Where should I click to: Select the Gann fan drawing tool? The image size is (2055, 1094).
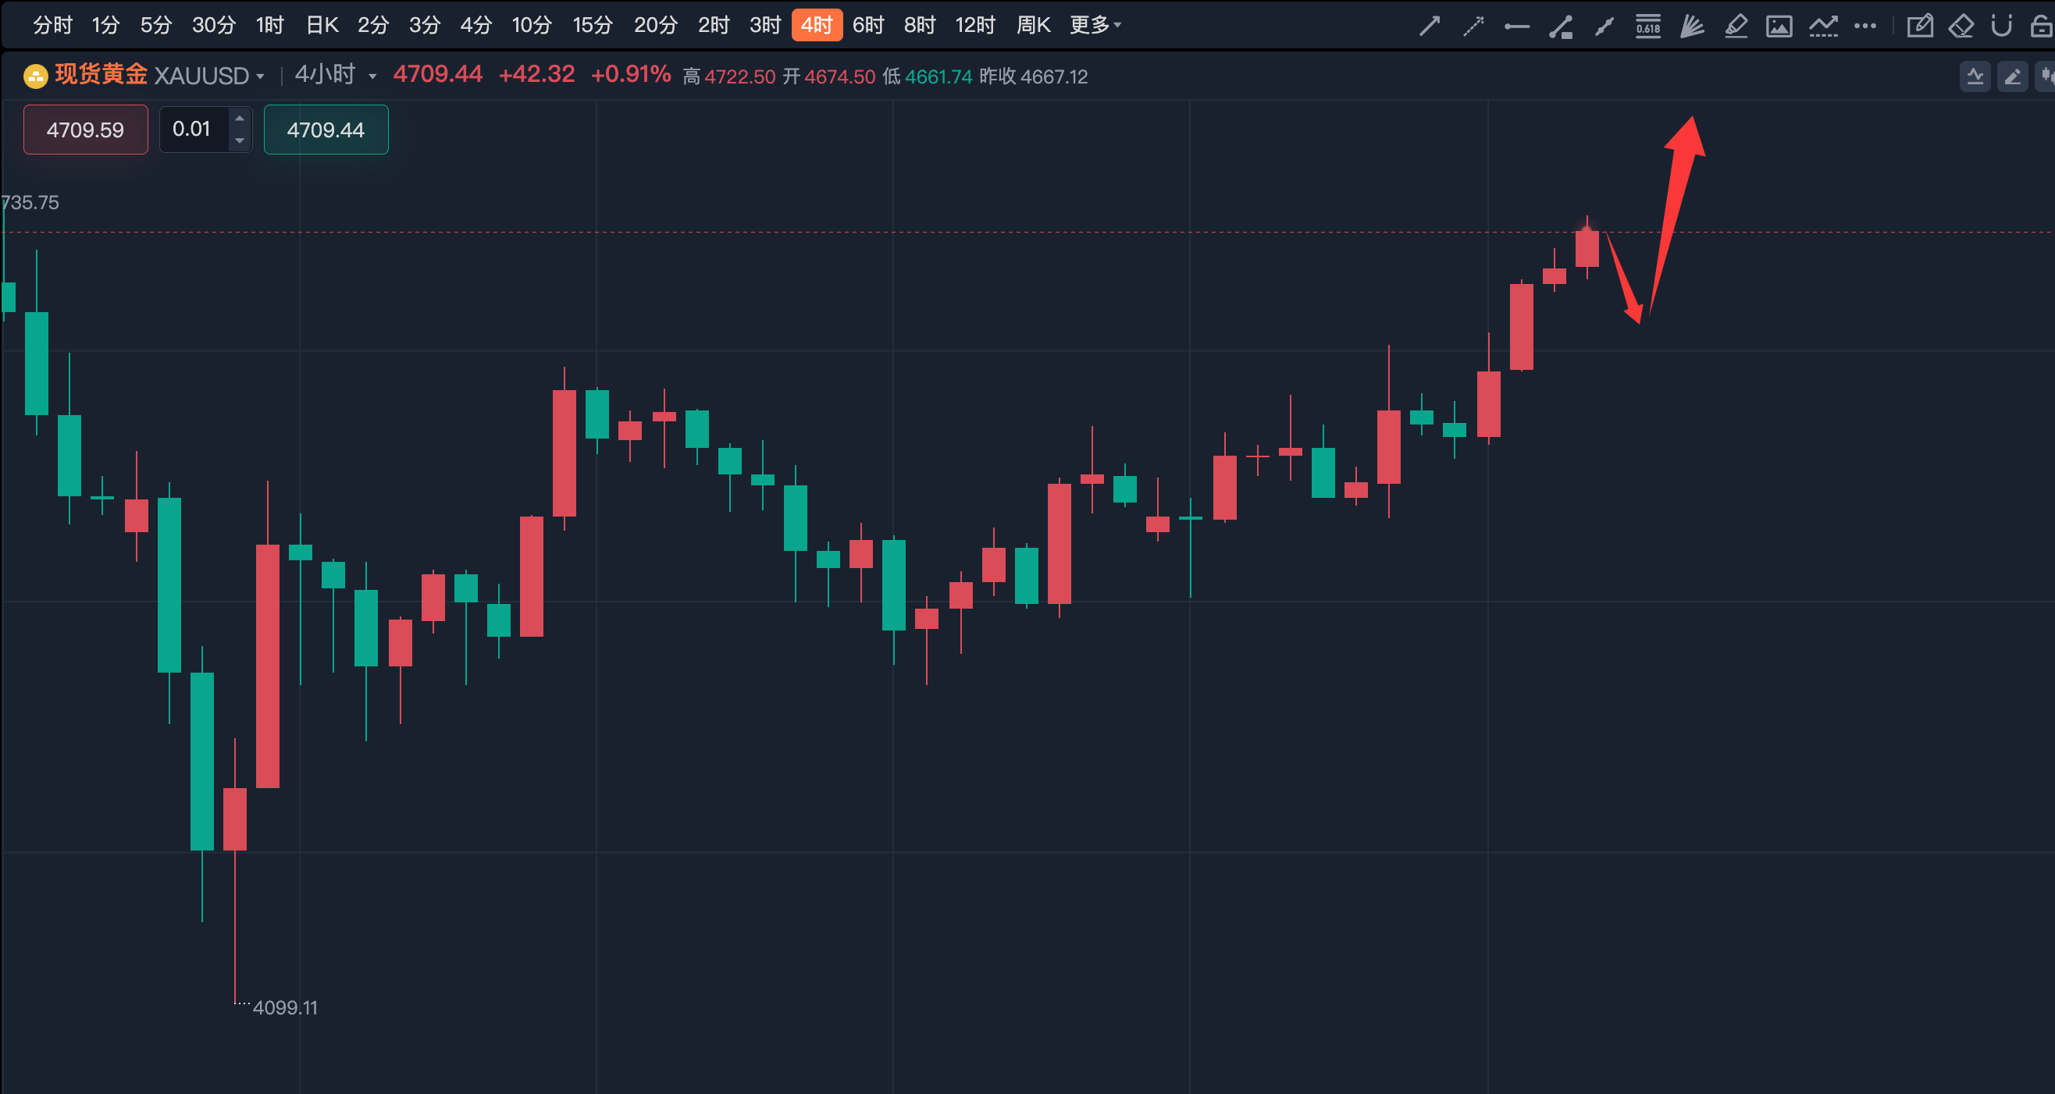(1691, 25)
